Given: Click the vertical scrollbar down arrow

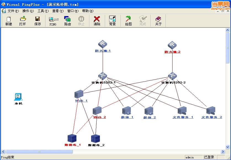Looking at the screenshot, I should coord(227,147).
